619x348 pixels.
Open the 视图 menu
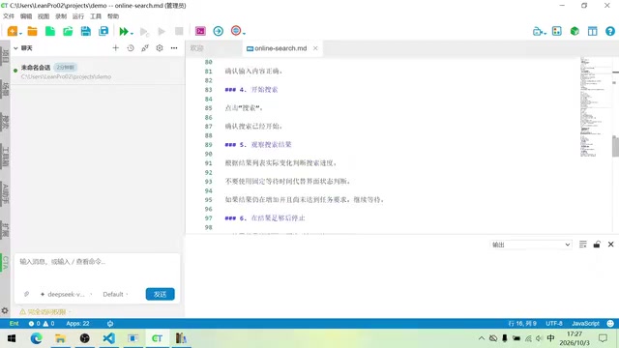tap(44, 16)
